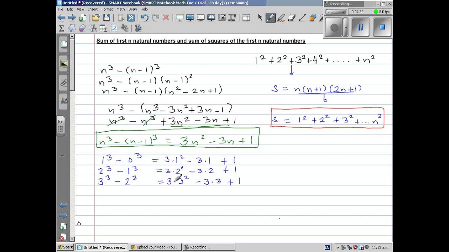This screenshot has width=449, height=252.
Task: Open the View menu
Action: 81,9
